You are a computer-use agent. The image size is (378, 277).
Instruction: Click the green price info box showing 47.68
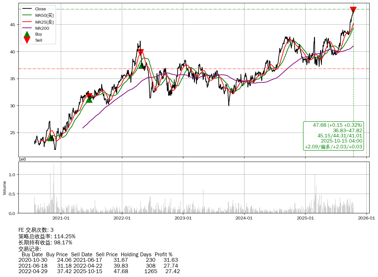[x=333, y=136]
